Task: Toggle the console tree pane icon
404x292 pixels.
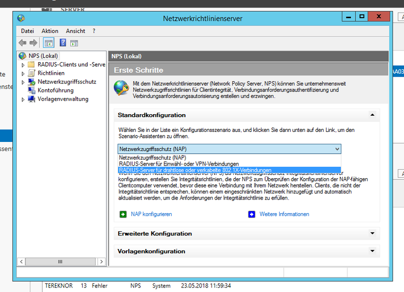Action: pos(48,43)
